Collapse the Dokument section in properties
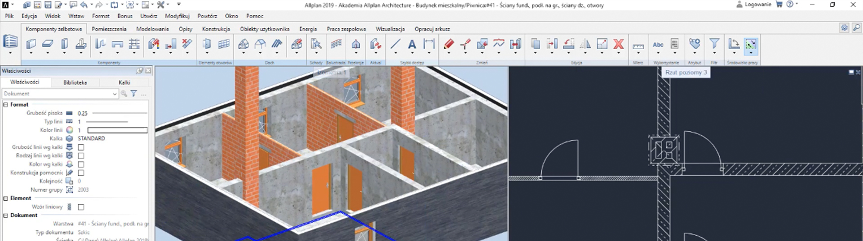 [6, 215]
